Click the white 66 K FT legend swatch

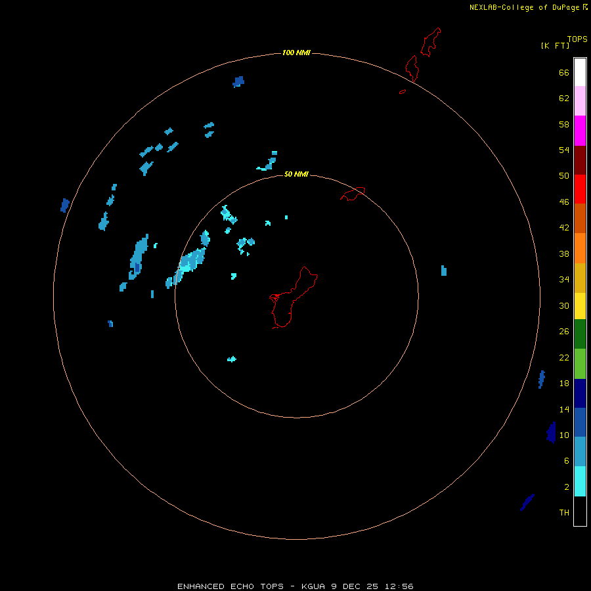580,72
